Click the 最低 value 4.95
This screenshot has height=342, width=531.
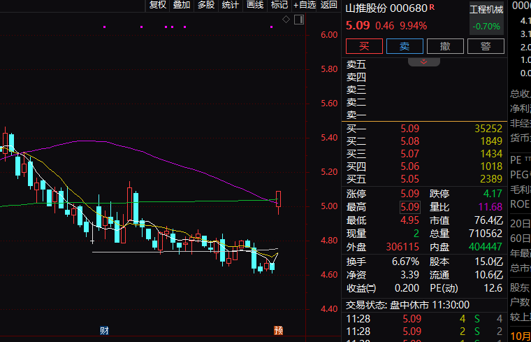[410, 220]
